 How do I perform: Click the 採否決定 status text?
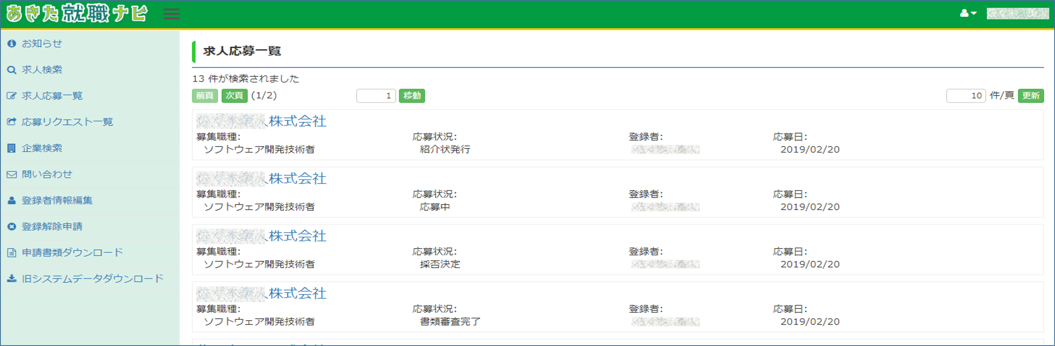point(440,264)
